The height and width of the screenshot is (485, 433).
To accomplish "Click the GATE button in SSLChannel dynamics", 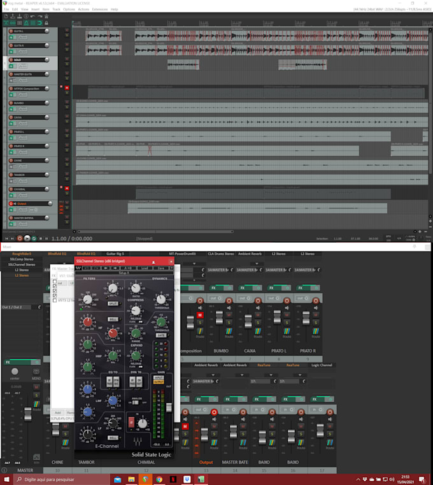I will point(161,335).
